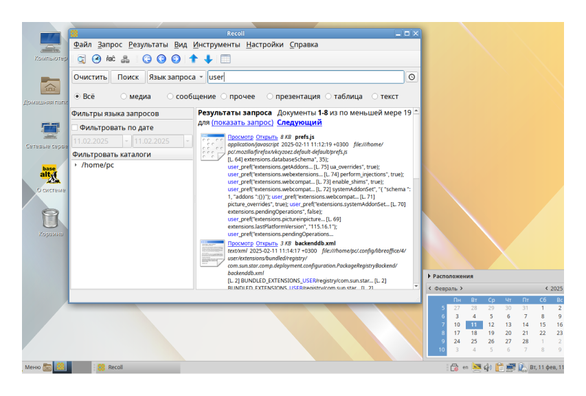This screenshot has height=396, width=586.
Task: Click the clock button beside search field
Action: tap(412, 77)
